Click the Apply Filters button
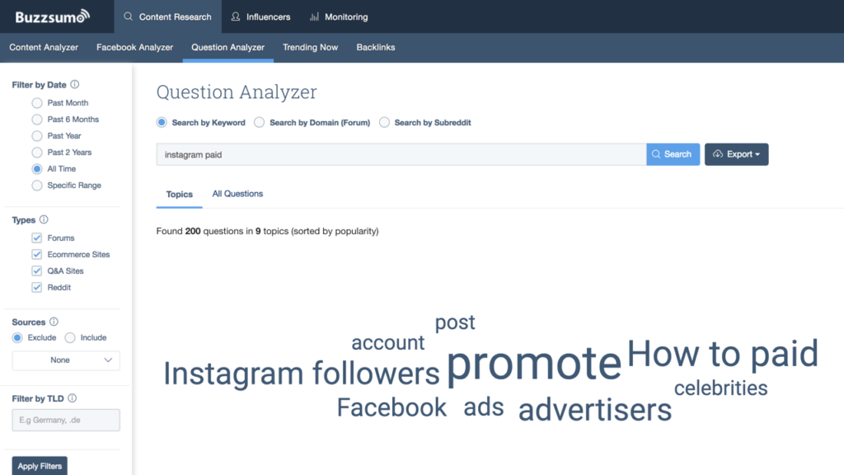The width and height of the screenshot is (844, 475). click(x=40, y=466)
